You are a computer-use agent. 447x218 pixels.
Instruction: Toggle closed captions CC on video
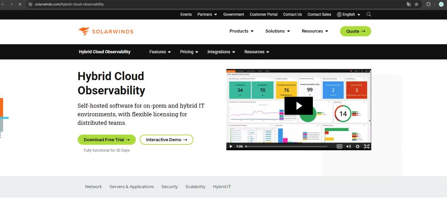tap(339, 147)
